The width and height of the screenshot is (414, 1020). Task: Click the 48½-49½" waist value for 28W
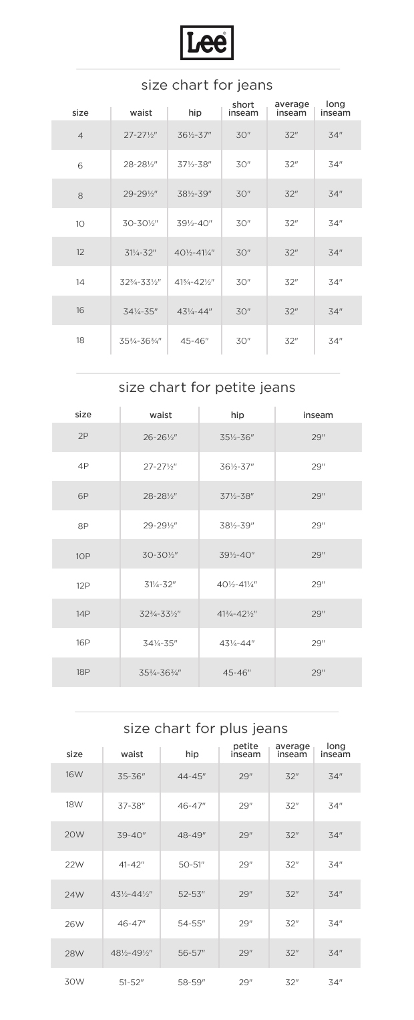coord(132,953)
